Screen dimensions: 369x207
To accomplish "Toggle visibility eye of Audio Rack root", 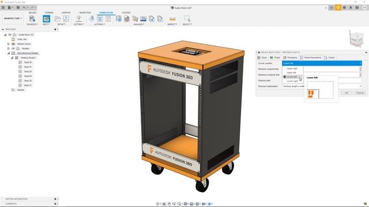I will [10, 34].
